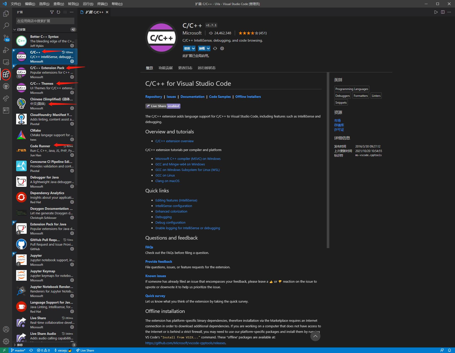Click the 禁用 button

[187, 48]
